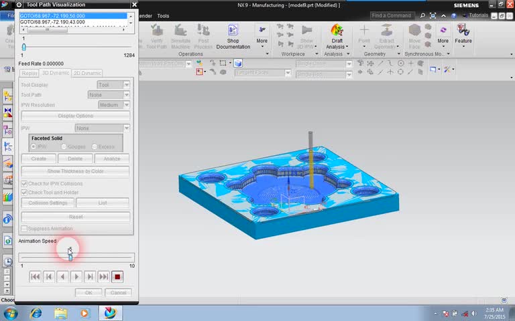Viewport: 515px width, 321px height.
Task: Skip to the end of tool path
Action: pyautogui.click(x=103, y=276)
